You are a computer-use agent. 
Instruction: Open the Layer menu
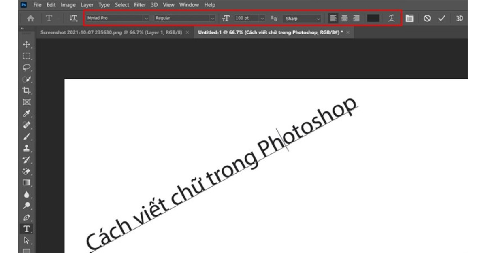click(x=87, y=5)
